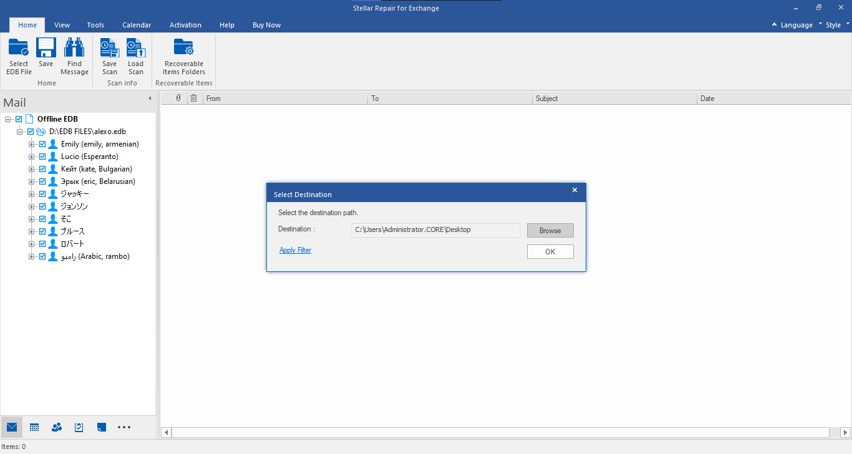Image resolution: width=852 pixels, height=454 pixels.
Task: Sort by Subject column header
Action: 614,99
